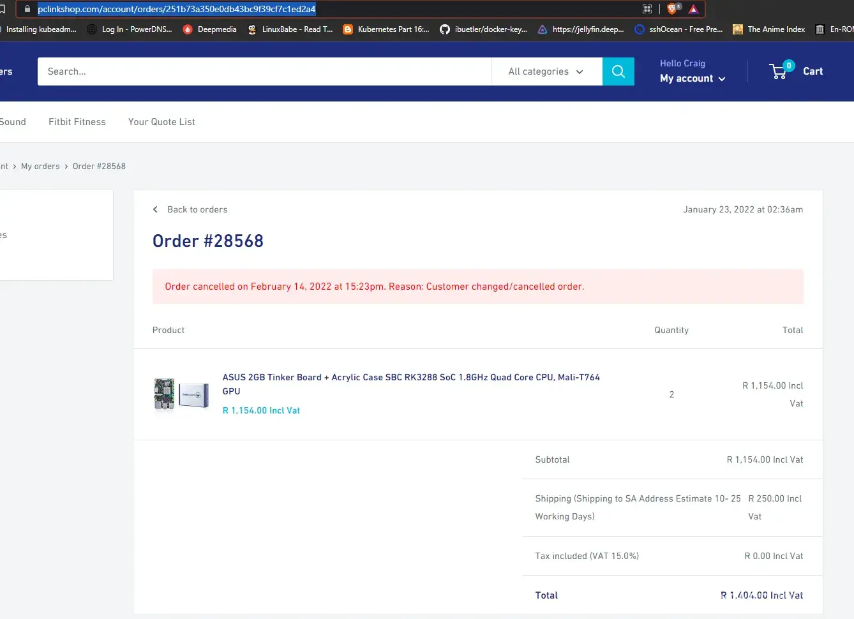Click the order date 'January 23, 2022 at 02:36am'
The height and width of the screenshot is (619, 854).
(743, 209)
